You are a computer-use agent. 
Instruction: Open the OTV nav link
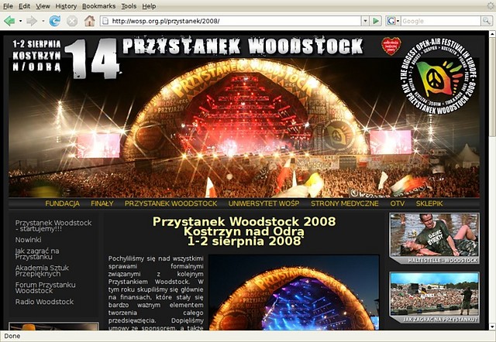(398, 203)
